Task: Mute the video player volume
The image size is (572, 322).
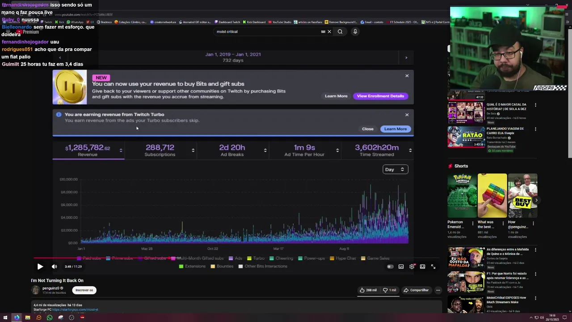Action: (55, 267)
